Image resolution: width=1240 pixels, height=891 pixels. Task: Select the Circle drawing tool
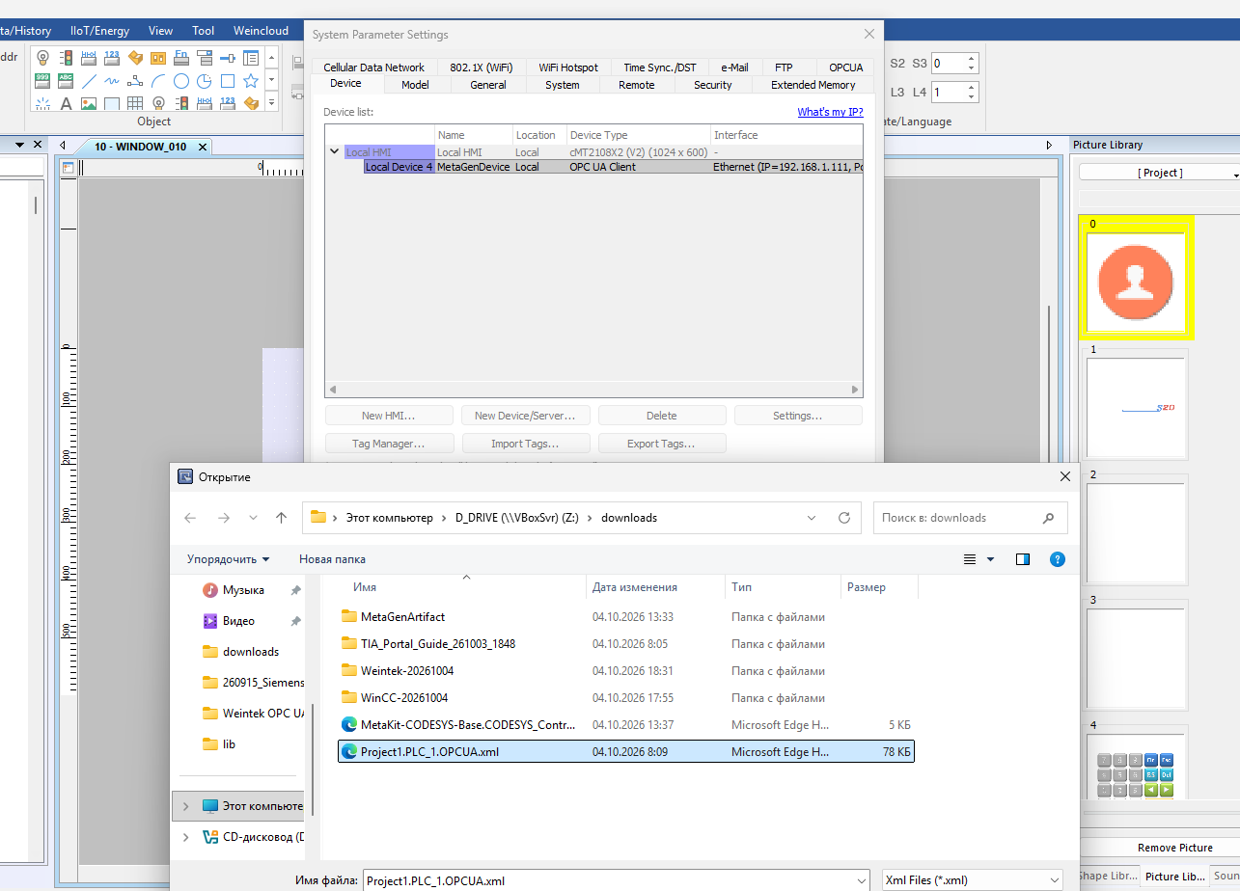point(181,81)
